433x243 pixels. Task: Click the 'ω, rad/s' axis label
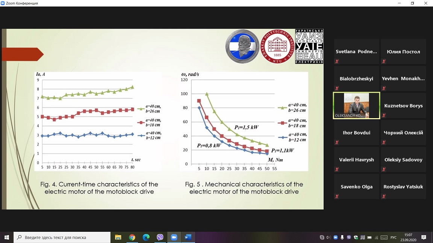[x=190, y=74]
